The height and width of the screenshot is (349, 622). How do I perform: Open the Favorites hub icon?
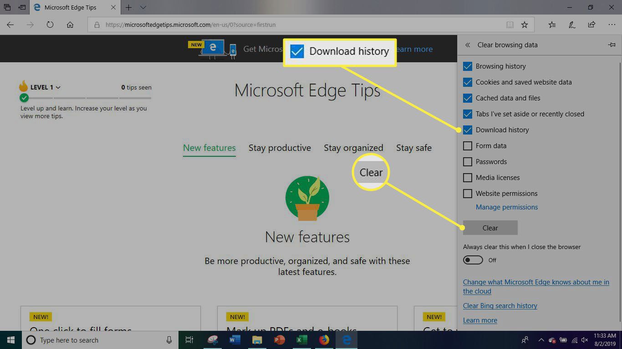coord(552,25)
